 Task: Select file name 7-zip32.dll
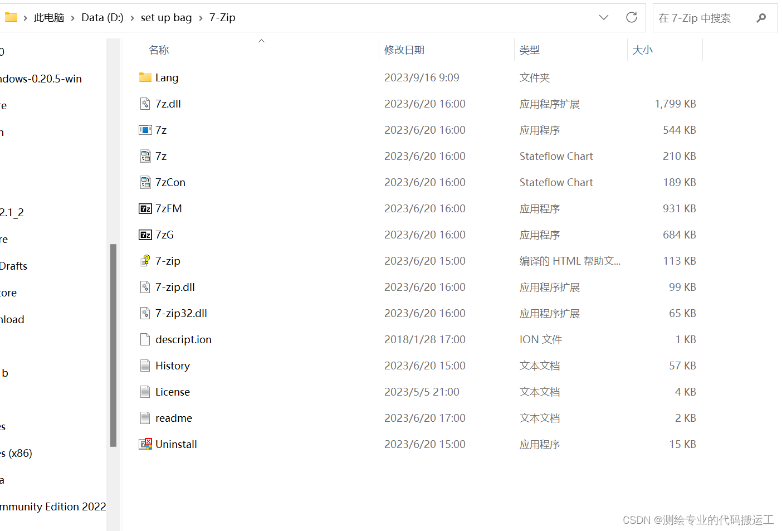click(x=181, y=313)
